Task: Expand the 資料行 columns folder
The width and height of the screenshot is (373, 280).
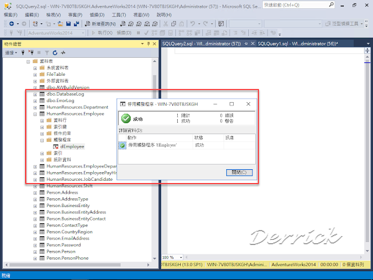Action: (x=42, y=121)
